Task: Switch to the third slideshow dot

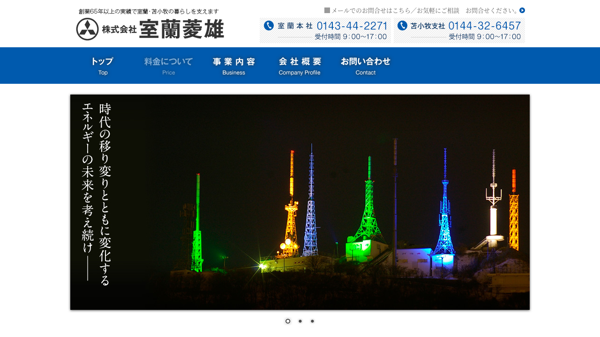Action: [x=312, y=321]
